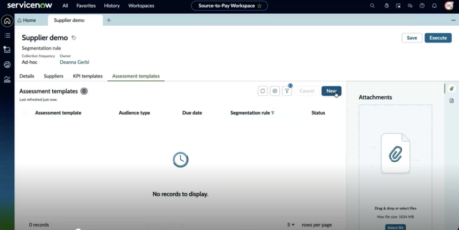Favorite the Source-to-Pay Workspace star
Screen dimensions: 459x230
click(x=259, y=6)
